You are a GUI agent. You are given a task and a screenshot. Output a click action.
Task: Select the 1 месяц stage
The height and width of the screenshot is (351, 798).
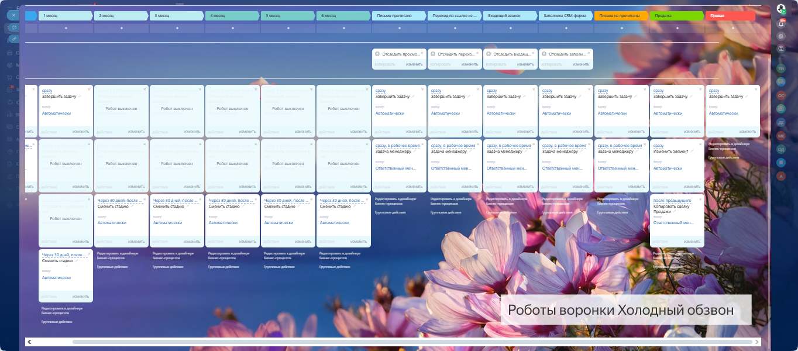point(66,16)
